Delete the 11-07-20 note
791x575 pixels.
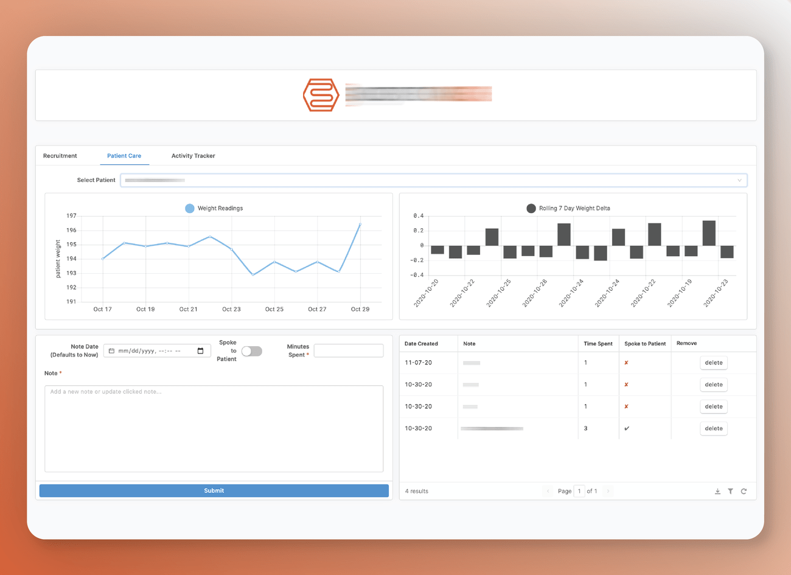click(713, 363)
